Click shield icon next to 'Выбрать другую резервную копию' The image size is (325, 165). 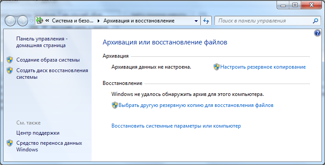[114, 105]
